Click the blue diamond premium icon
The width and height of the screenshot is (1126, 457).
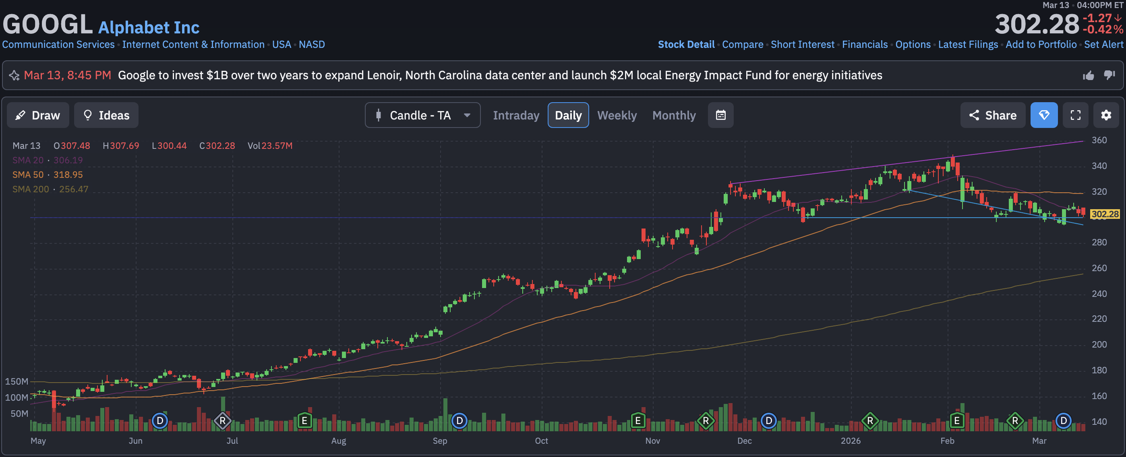point(1044,115)
